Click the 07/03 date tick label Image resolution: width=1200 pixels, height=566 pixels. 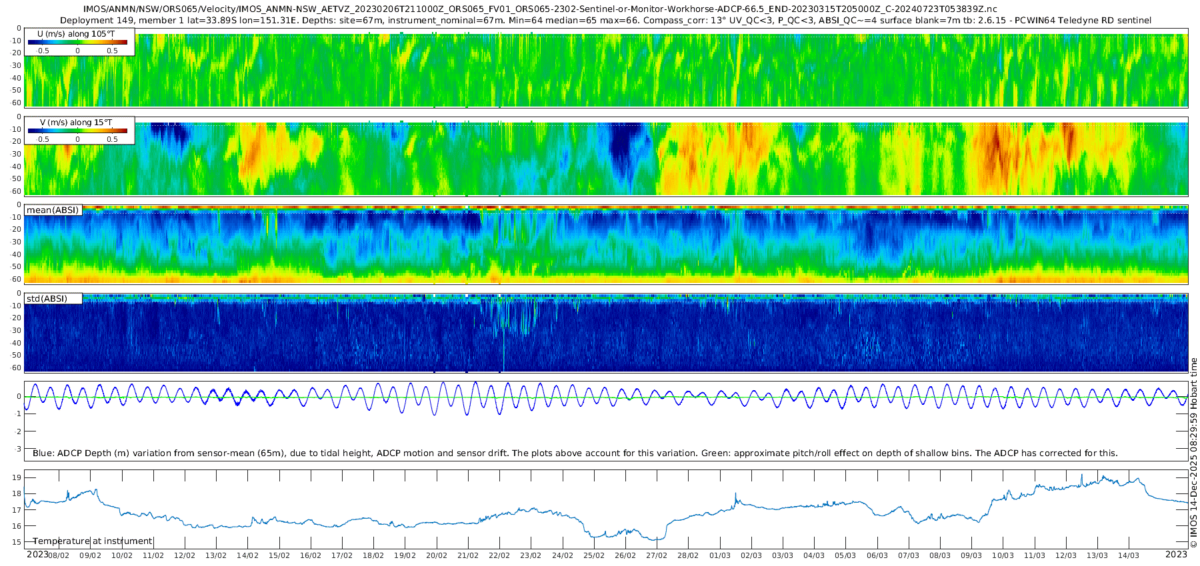click(909, 555)
